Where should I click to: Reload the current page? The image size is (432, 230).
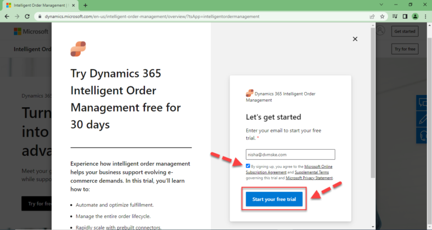coord(27,16)
